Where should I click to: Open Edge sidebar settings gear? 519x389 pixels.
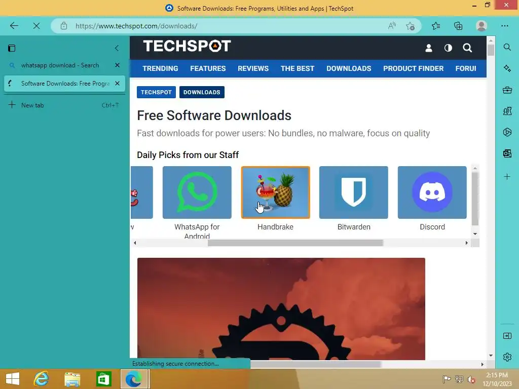(507, 357)
